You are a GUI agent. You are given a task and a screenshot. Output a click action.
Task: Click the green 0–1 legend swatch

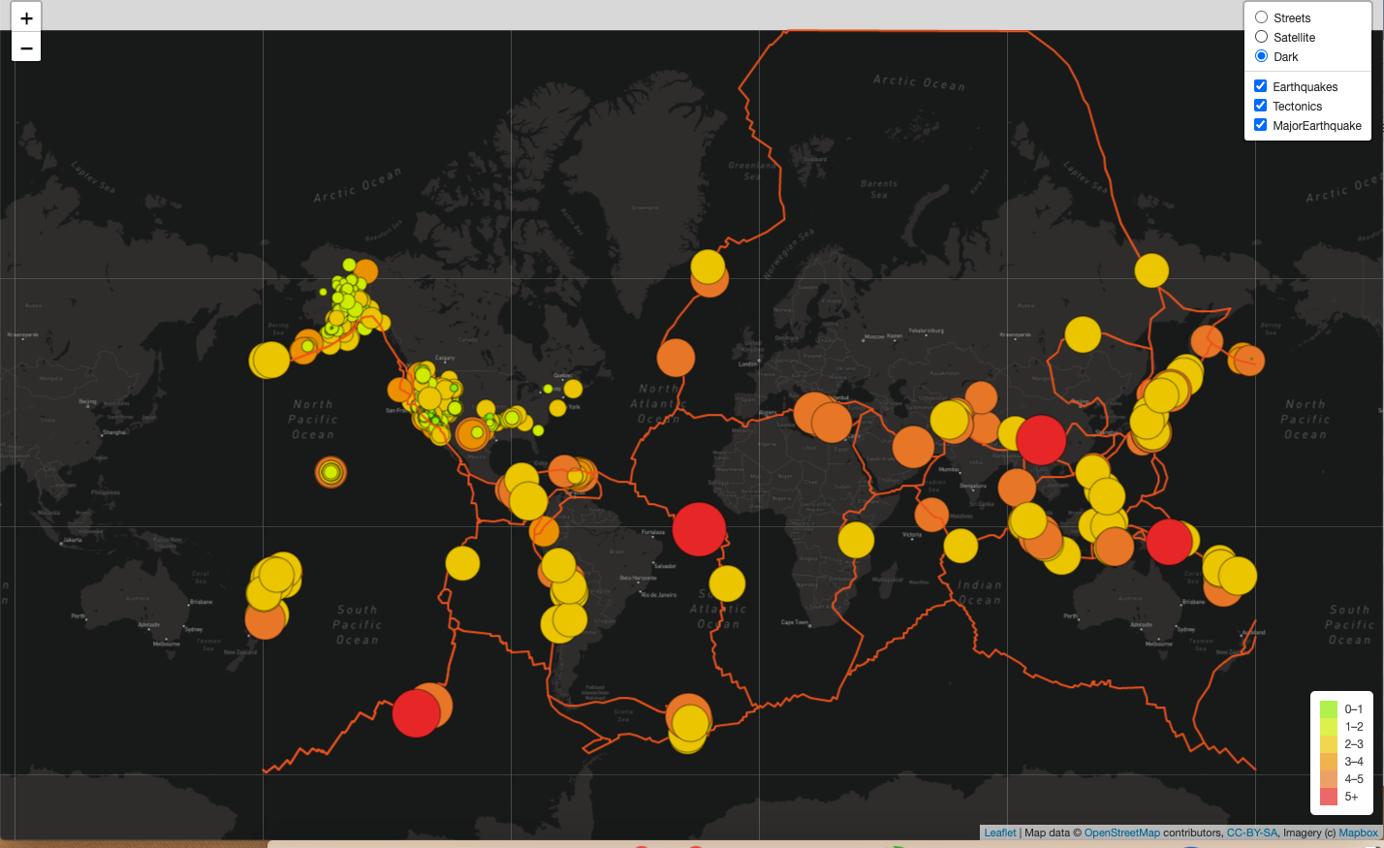point(1329,709)
